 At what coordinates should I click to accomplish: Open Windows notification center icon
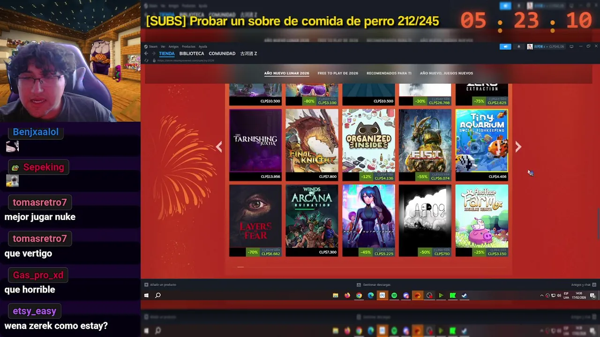point(592,295)
